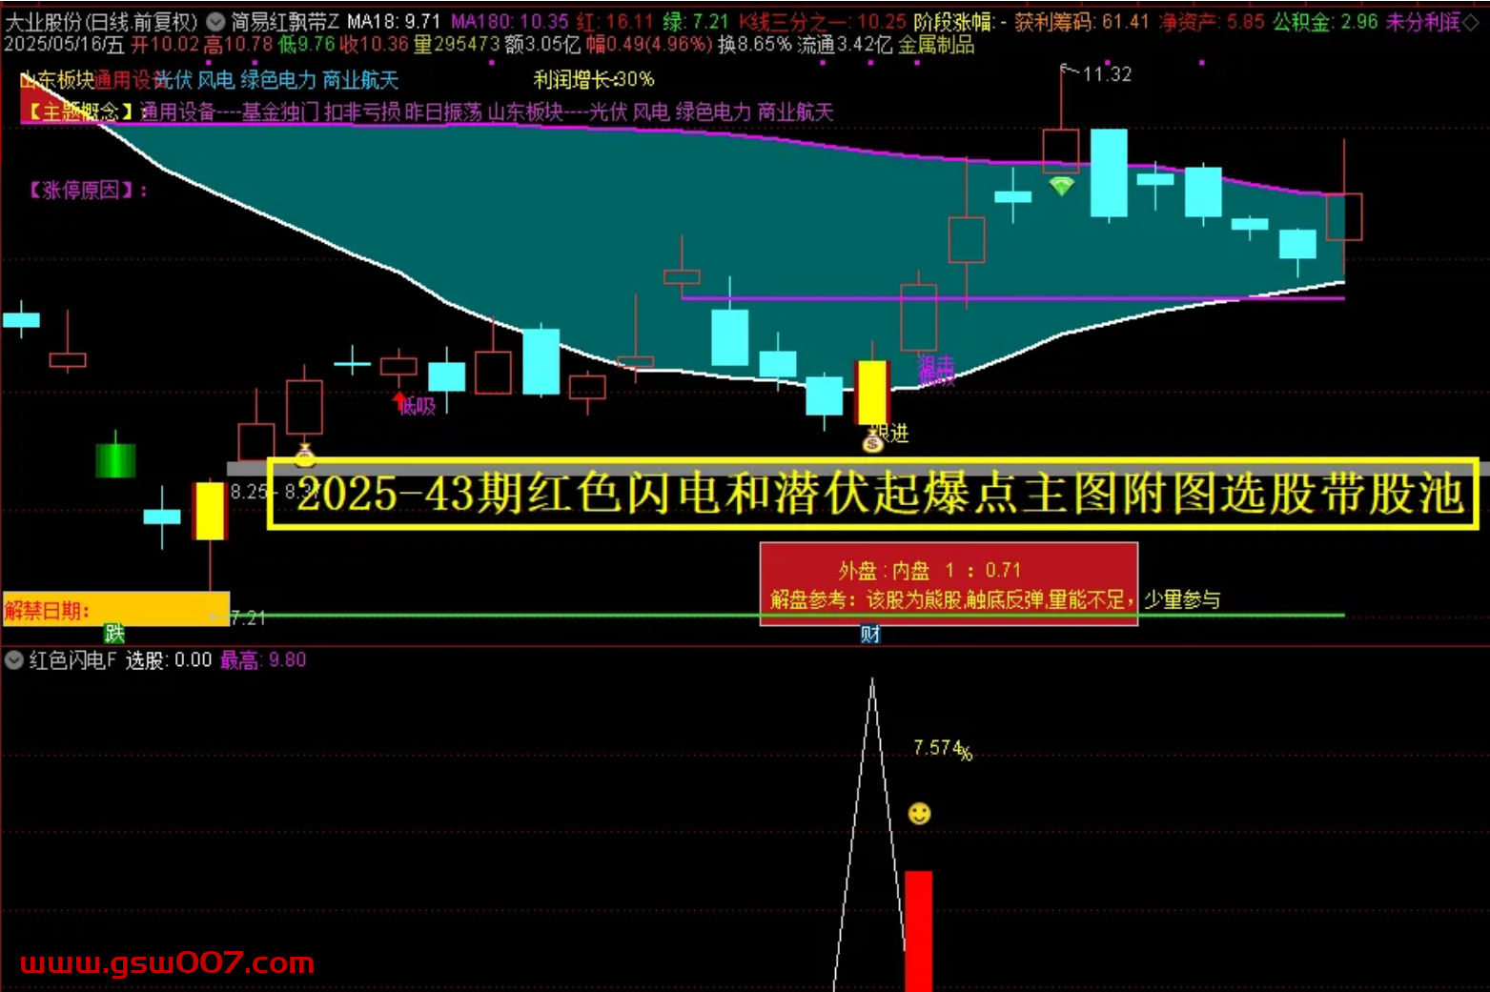Click the yellow smiley face marker
Viewport: 1490px width, 992px height.
pyautogui.click(x=919, y=813)
